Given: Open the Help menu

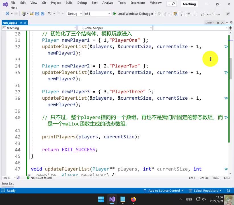Looking at the screenshot, I should pos(14,8).
